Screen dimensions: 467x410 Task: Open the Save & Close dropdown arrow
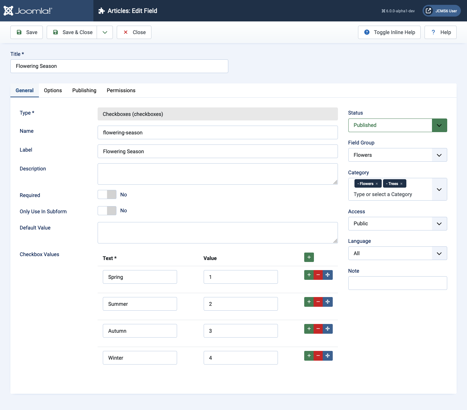point(105,32)
